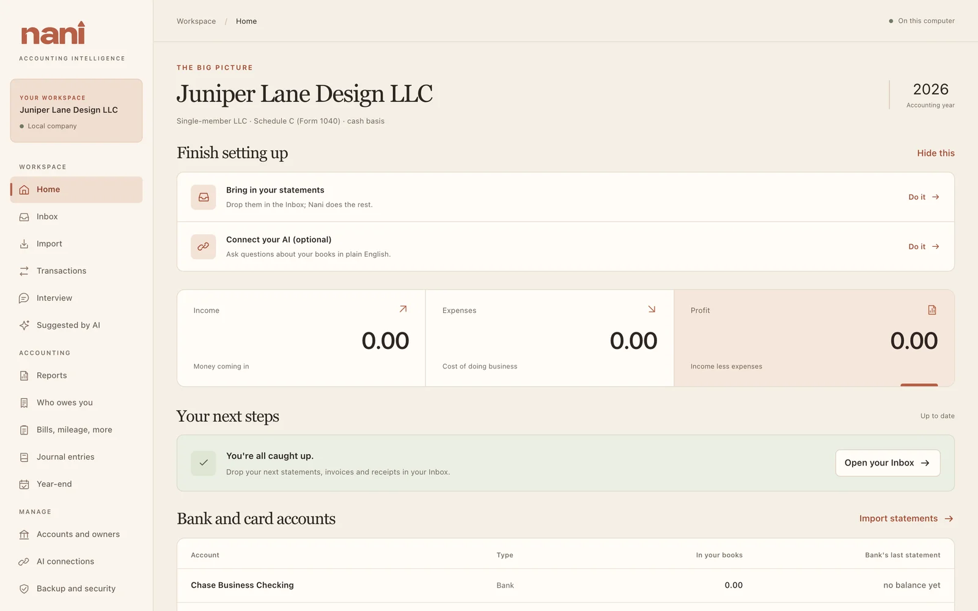The height and width of the screenshot is (611, 978).
Task: Click the Bills, mileage clipboard icon
Action: (x=24, y=430)
